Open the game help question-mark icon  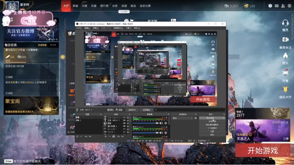tap(270, 6)
